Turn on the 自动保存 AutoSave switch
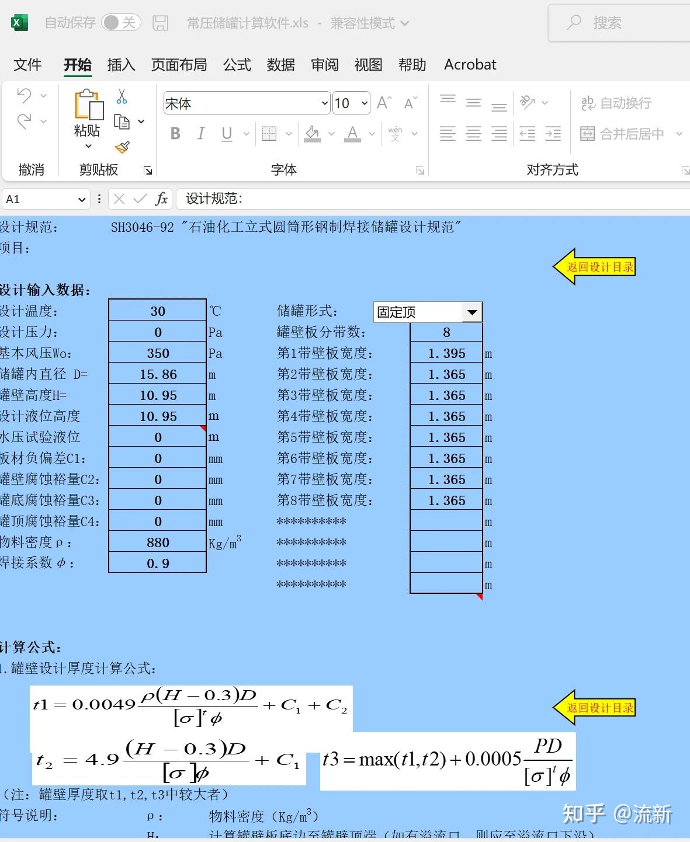690x842 pixels. 121,22
